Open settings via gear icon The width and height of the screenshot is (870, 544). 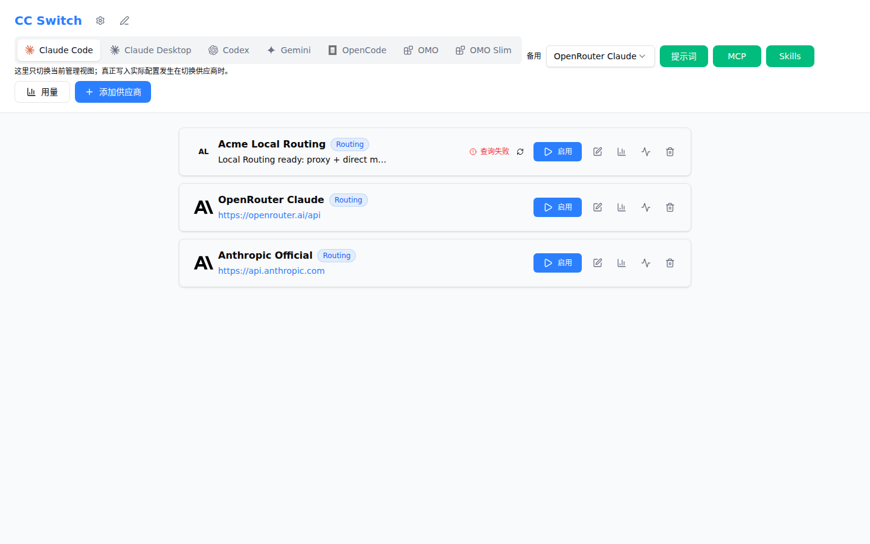point(100,21)
